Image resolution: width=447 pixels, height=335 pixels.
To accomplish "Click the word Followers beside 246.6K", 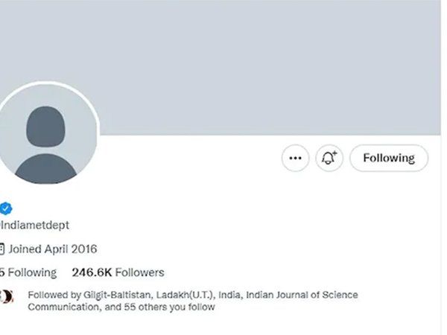I will click(141, 272).
